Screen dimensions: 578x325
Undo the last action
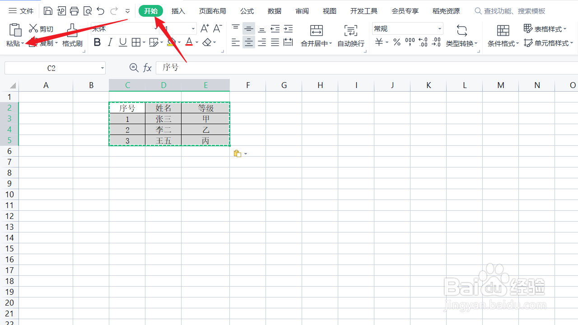point(101,11)
